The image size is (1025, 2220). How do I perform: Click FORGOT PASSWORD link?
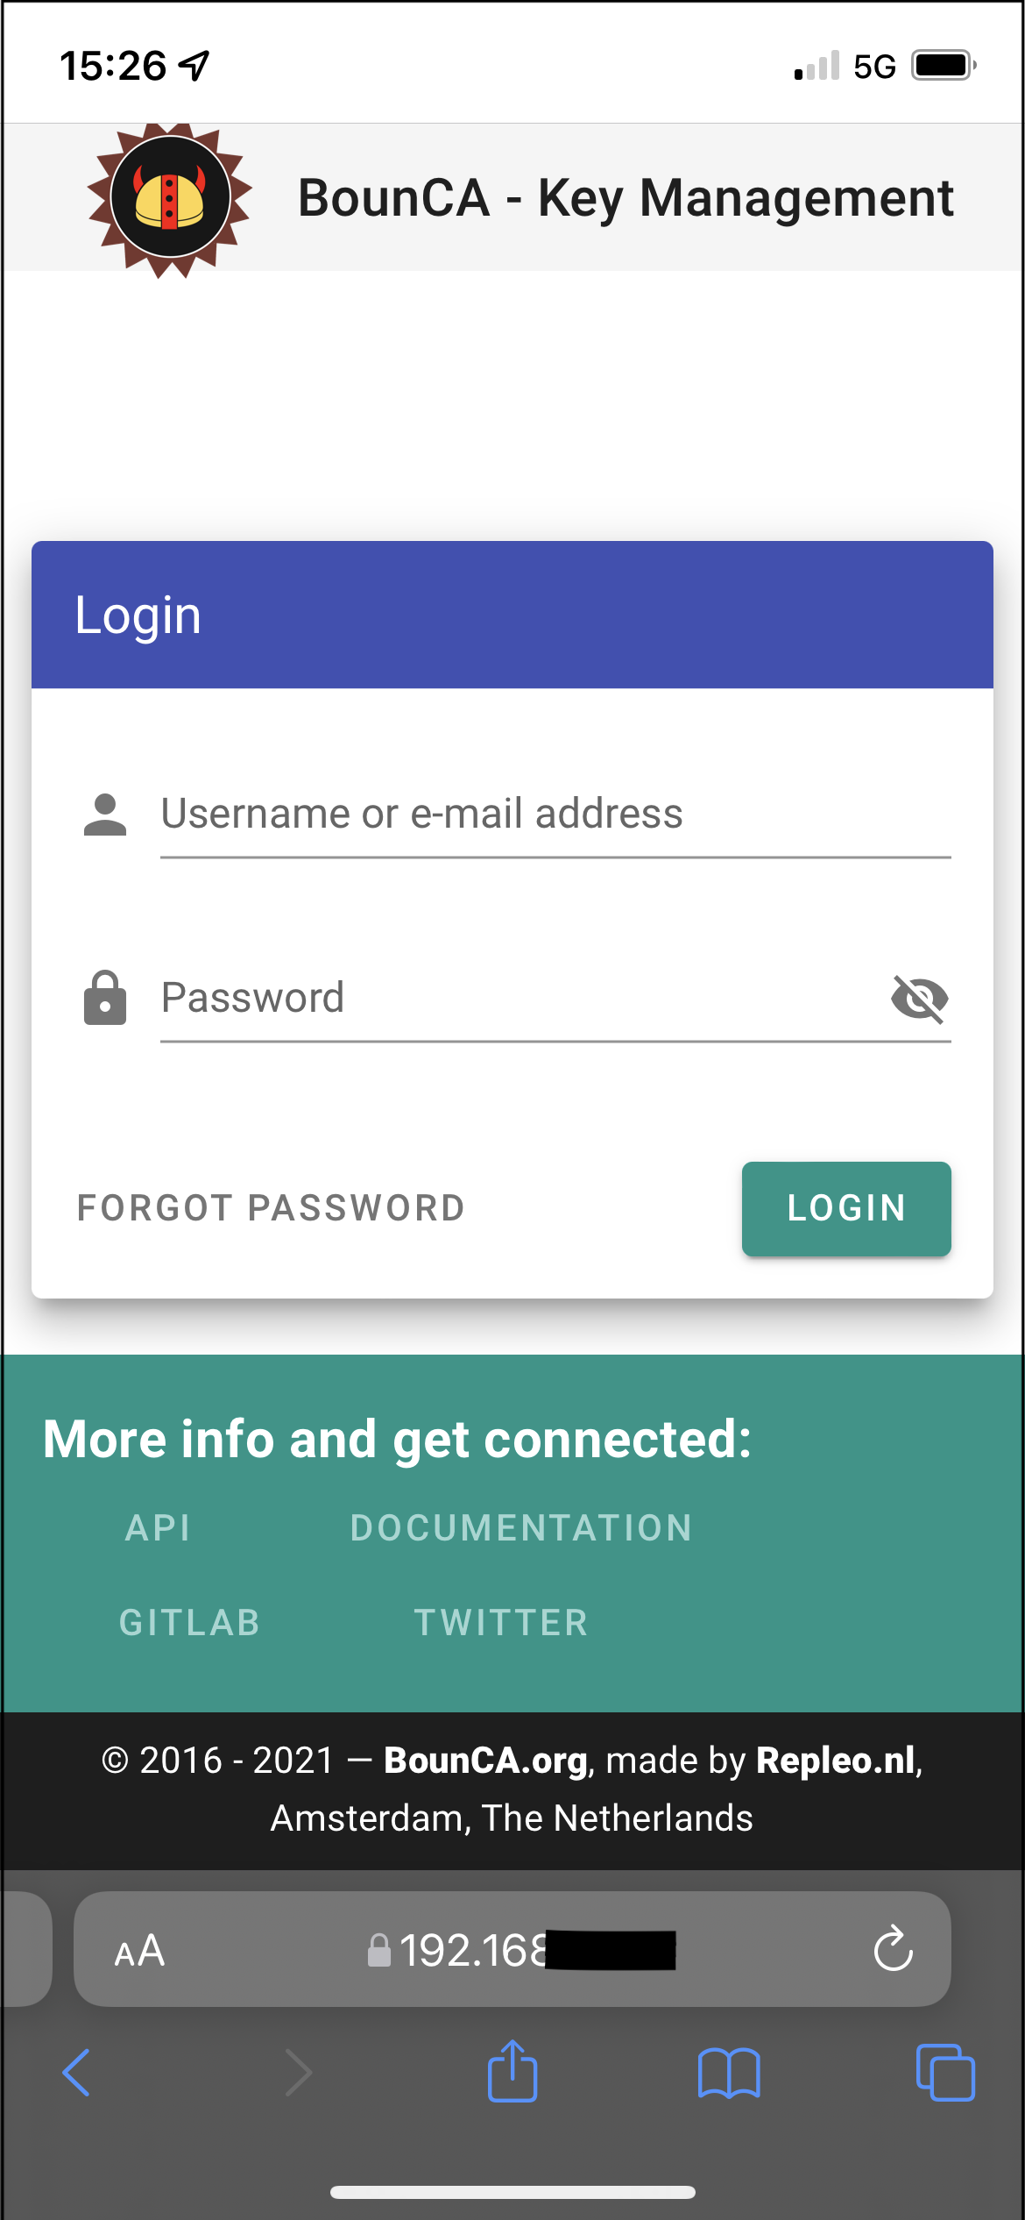coord(271,1208)
